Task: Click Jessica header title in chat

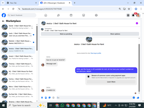Action: [61, 23]
